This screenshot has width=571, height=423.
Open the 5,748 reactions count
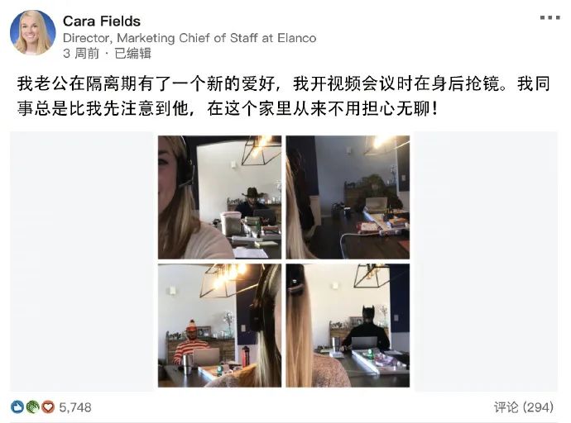(x=75, y=407)
